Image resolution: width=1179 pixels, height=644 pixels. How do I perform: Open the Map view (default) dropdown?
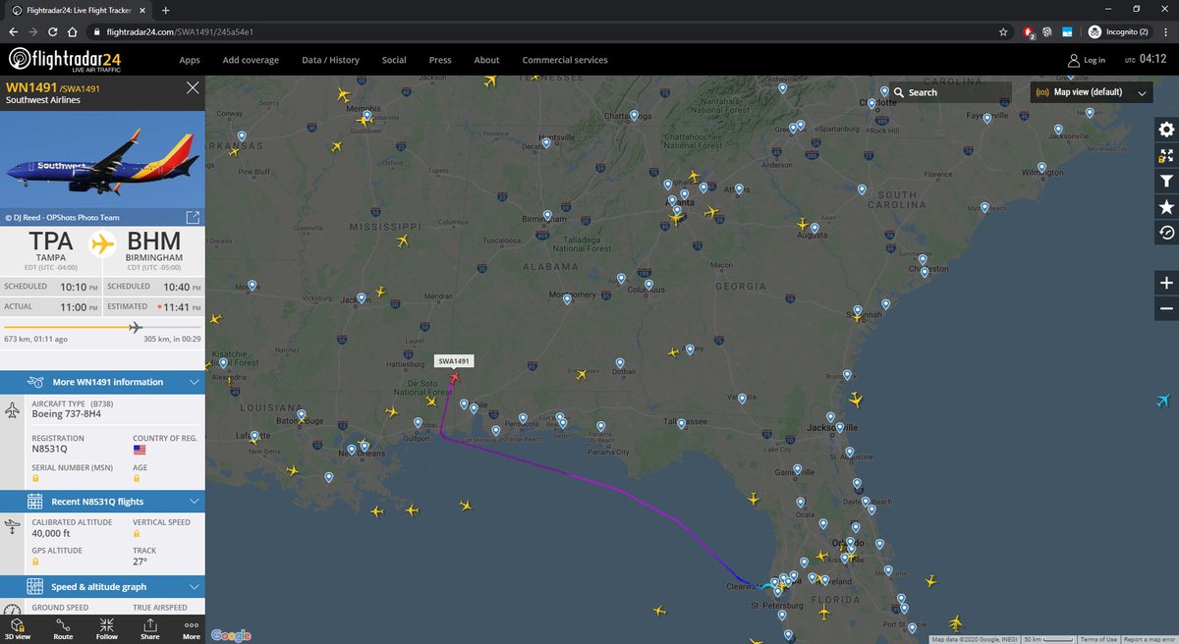click(x=1091, y=92)
